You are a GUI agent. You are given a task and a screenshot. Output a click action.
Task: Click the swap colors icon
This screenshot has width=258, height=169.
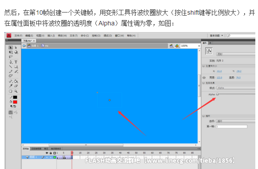pos(15,106)
